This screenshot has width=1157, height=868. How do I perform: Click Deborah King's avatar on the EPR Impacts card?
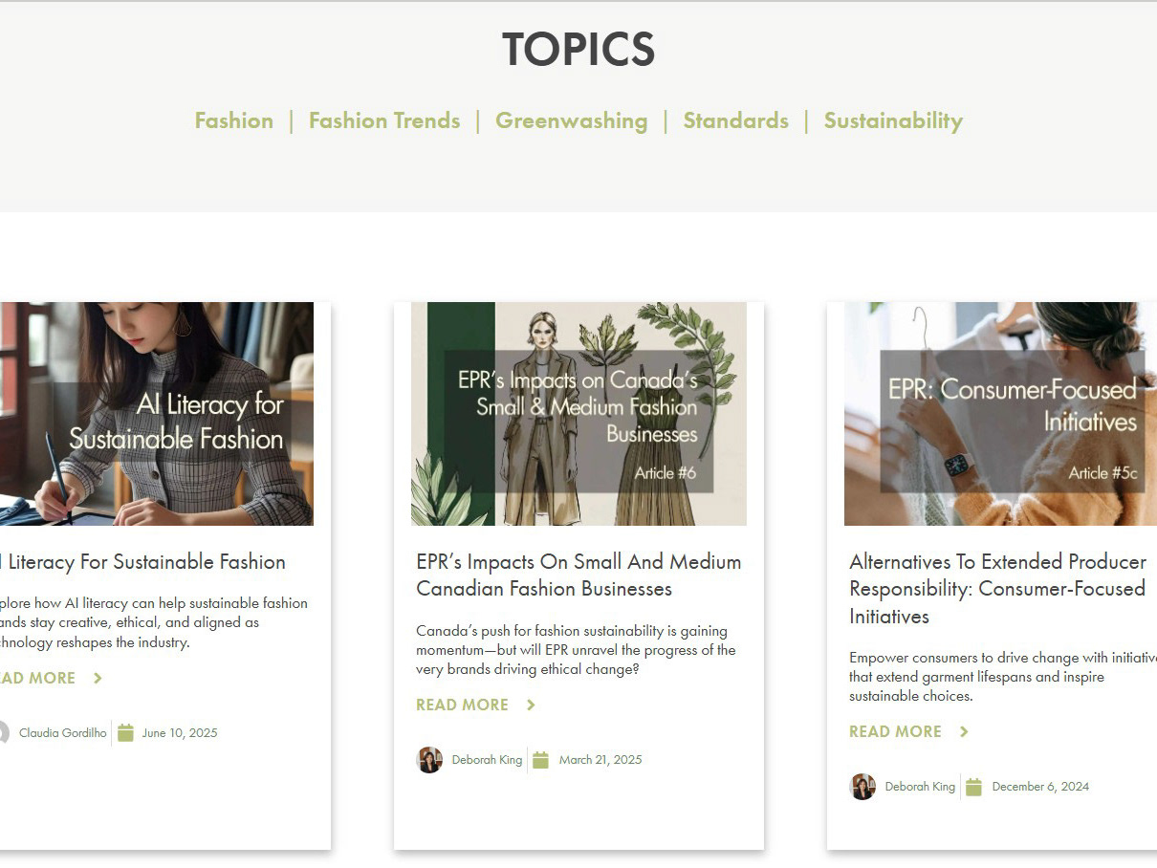click(429, 760)
